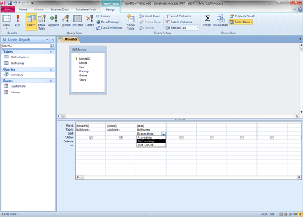This screenshot has height=217, width=303.
Task: Click the Sort dropdown arrow for Year
Action: pos(164,134)
